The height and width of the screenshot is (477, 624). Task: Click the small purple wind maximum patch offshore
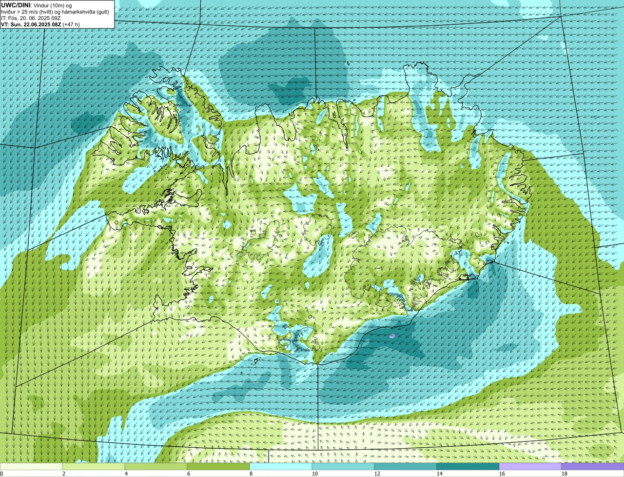(x=392, y=336)
